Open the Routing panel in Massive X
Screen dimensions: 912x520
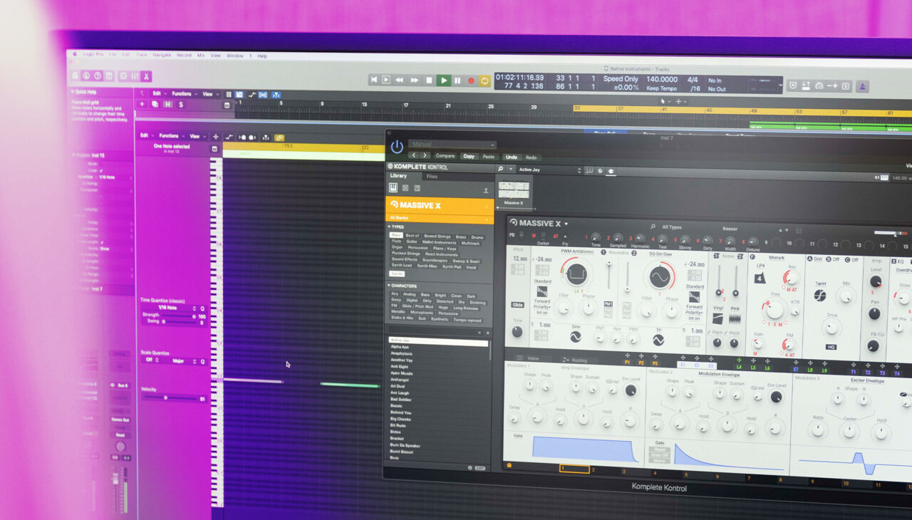click(x=579, y=358)
